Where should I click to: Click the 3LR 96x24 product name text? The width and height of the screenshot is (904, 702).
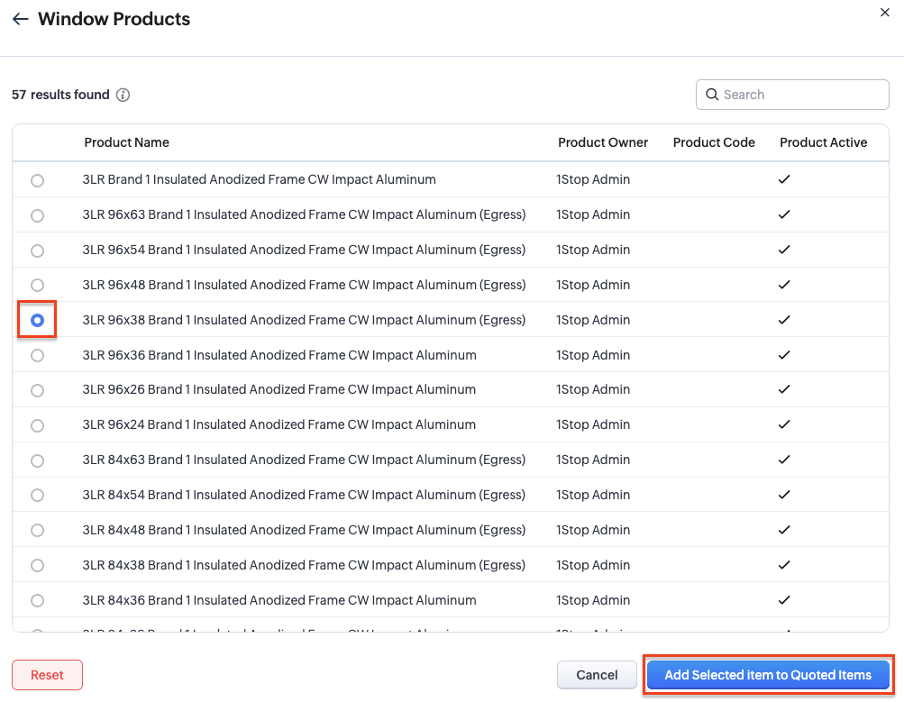tap(279, 424)
